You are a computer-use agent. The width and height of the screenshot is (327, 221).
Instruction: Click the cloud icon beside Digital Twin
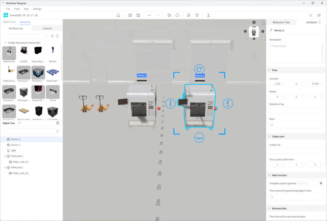click(x=19, y=123)
